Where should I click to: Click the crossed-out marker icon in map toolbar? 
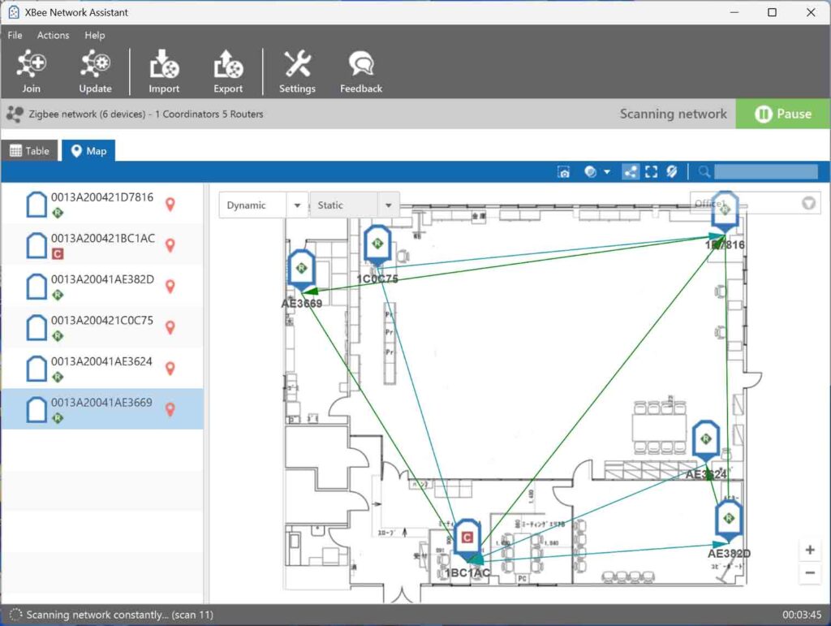(x=672, y=172)
